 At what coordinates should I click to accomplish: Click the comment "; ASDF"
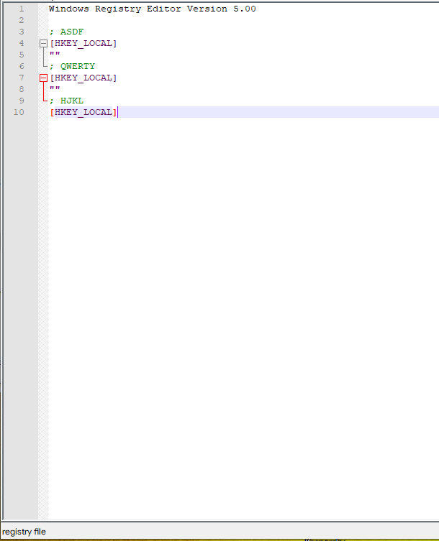[66, 32]
